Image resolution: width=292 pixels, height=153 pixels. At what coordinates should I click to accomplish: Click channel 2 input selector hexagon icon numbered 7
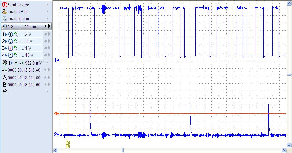point(11,41)
